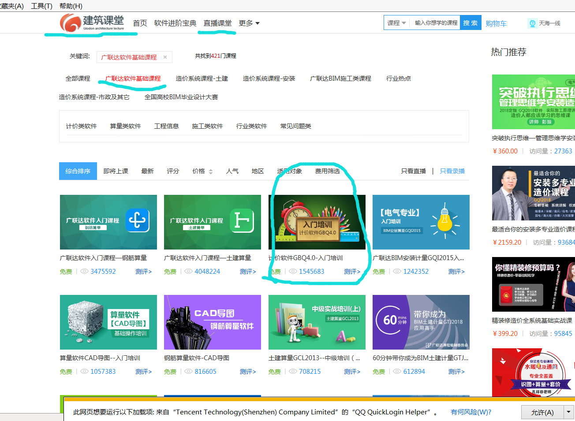
Task: Select the 全国高校BIM毕业设计大赛 category
Action: coord(181,97)
